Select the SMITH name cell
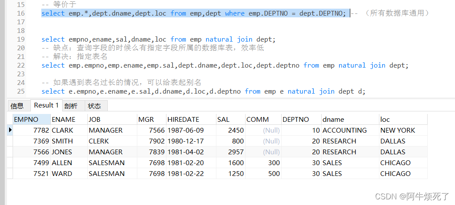This screenshot has width=455, height=205. click(x=69, y=141)
